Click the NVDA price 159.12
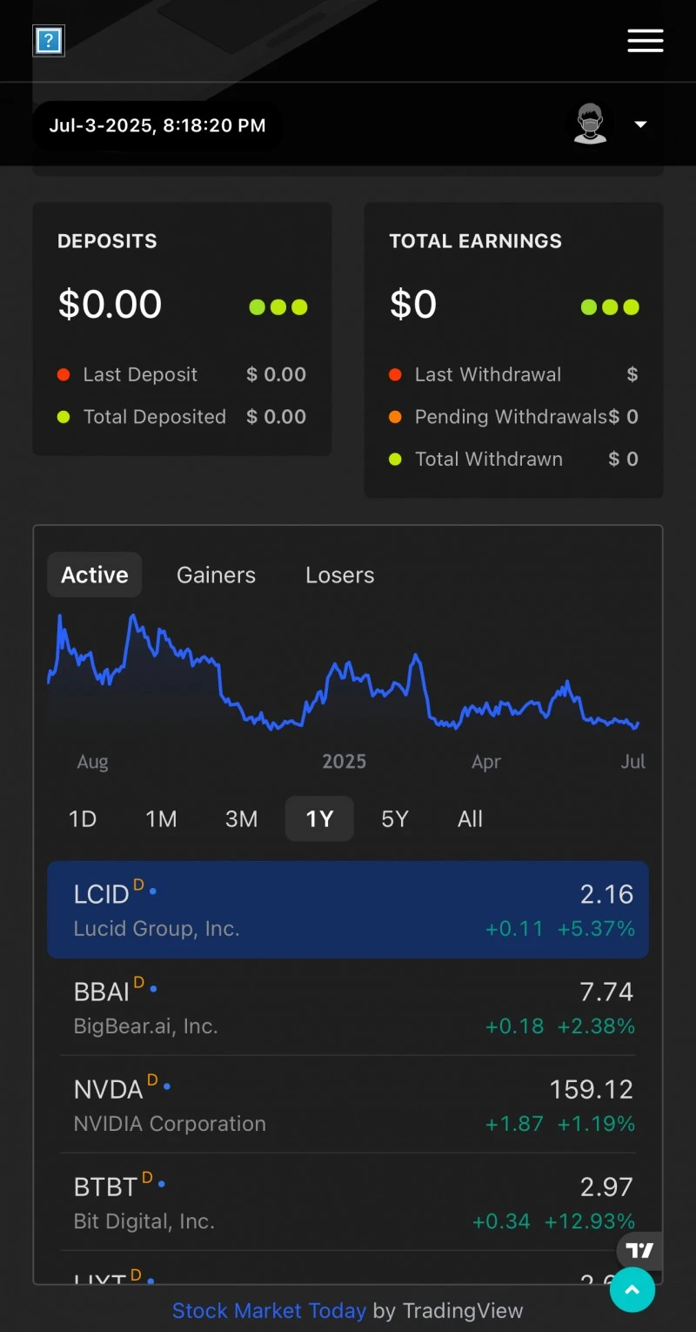 point(592,1089)
